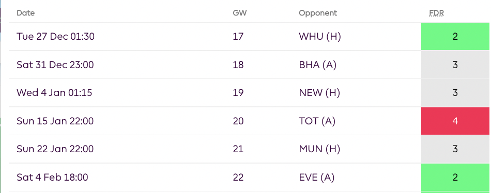Click the FDR column header

click(437, 13)
